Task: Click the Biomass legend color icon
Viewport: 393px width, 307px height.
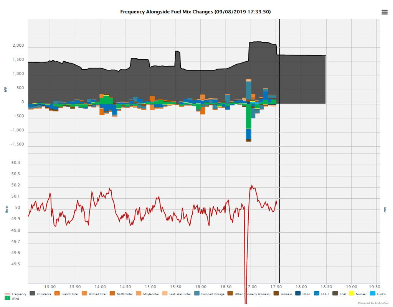Action: (x=276, y=294)
